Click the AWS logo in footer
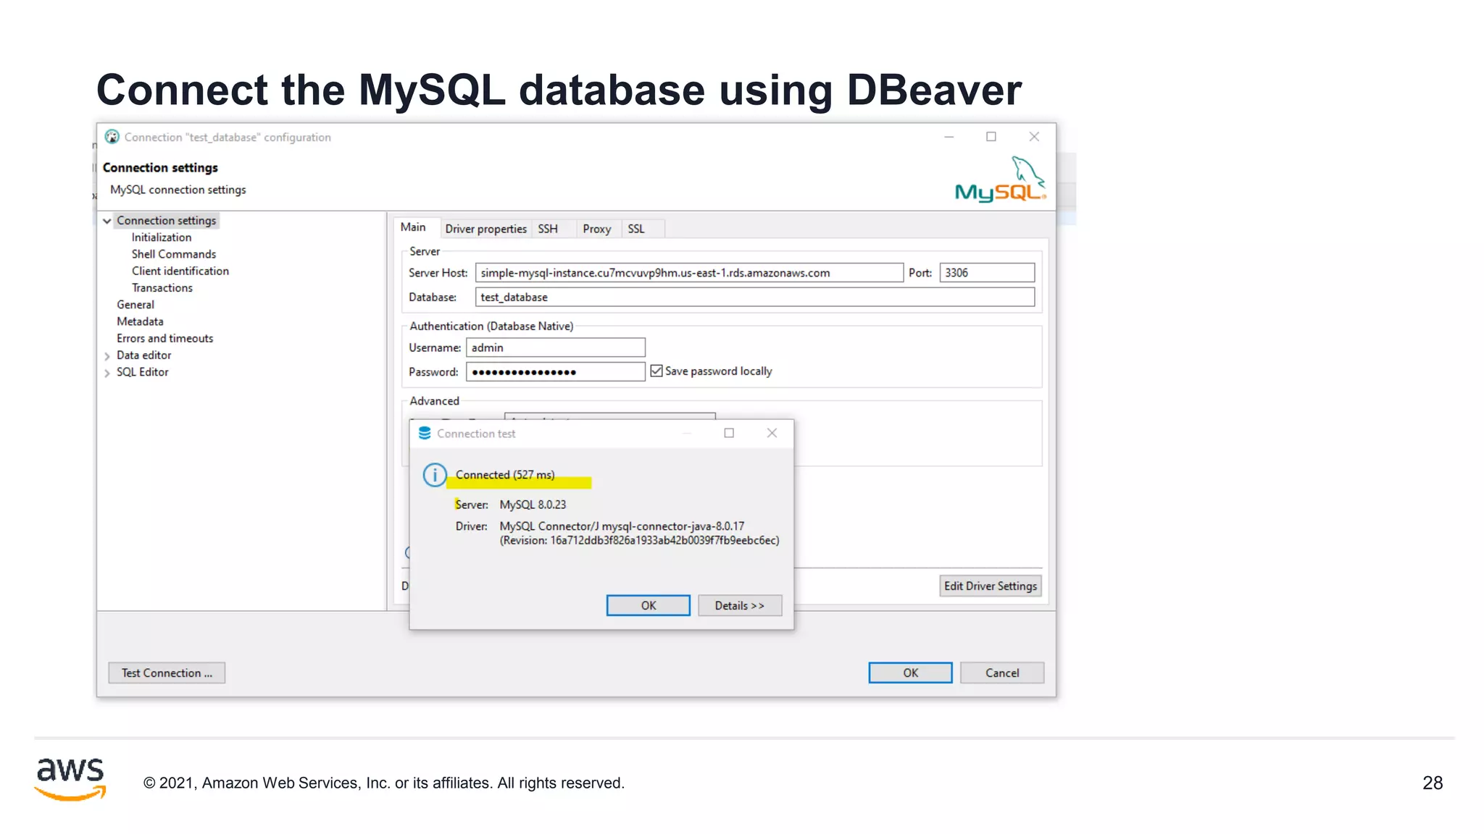This screenshot has width=1484, height=834. [x=70, y=779]
